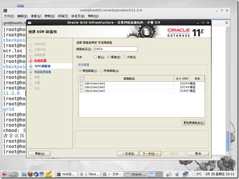The height and width of the screenshot is (179, 239).
Task: Switch to the '/ - 文件...' taskbar window
Action: point(112,174)
